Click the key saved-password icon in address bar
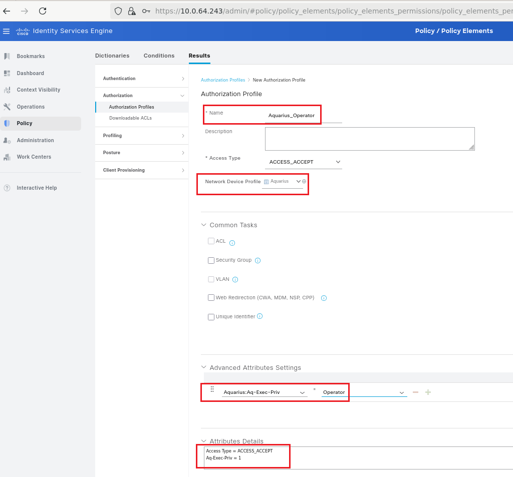Viewport: 513px width, 477px height. pos(146,11)
